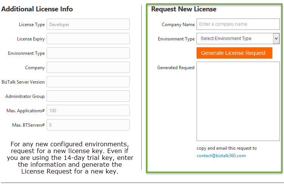Click the License Type field showing Developer
This screenshot has height=189, width=284.
point(88,25)
